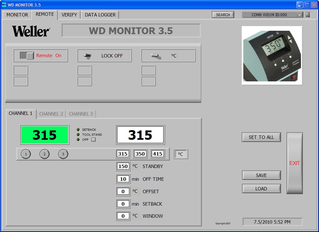Screen dimensions: 319x232
Task: Select the CHANNEL 2 tab
Action: click(x=51, y=114)
